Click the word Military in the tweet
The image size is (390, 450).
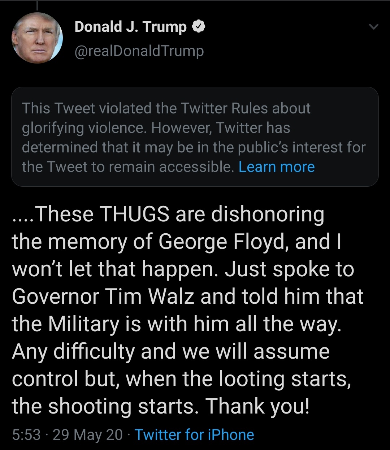(x=83, y=324)
